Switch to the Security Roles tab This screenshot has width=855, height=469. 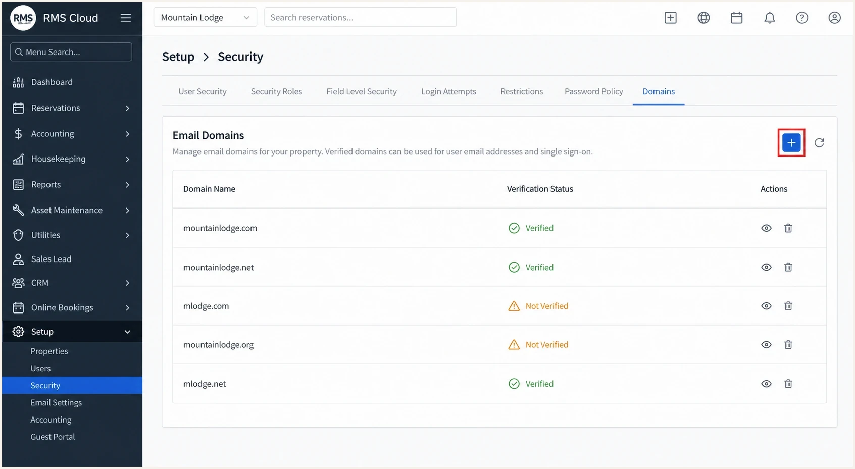click(x=276, y=91)
